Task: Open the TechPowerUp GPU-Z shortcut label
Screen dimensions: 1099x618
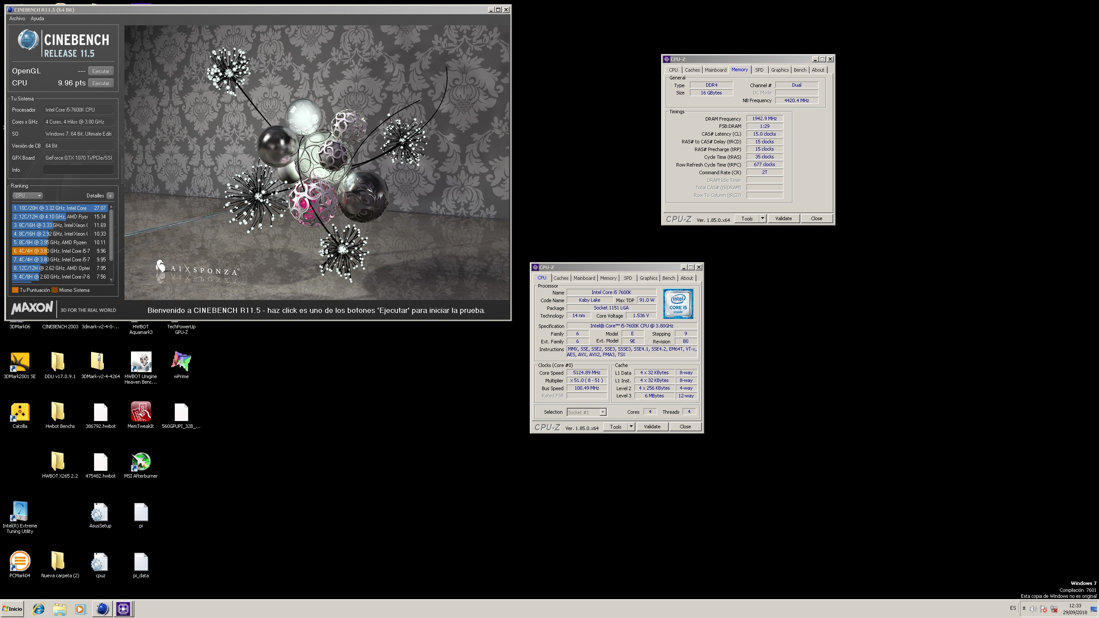Action: click(181, 329)
